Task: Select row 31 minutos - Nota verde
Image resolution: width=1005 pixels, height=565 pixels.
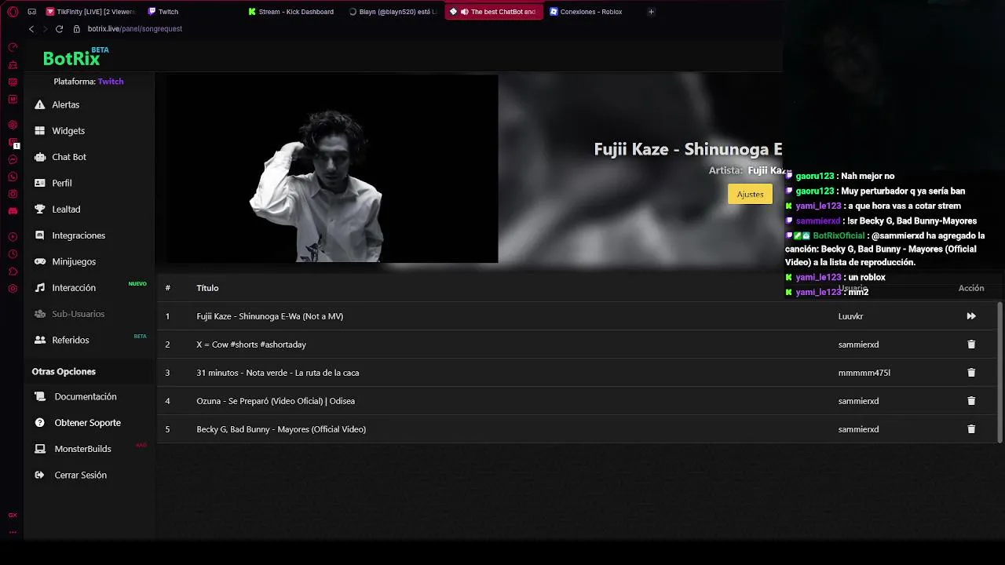Action: 577,373
